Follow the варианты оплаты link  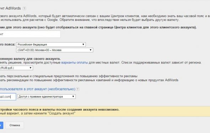point(75,62)
